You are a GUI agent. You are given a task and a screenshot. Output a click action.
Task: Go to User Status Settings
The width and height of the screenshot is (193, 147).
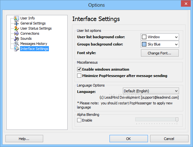point(36,28)
